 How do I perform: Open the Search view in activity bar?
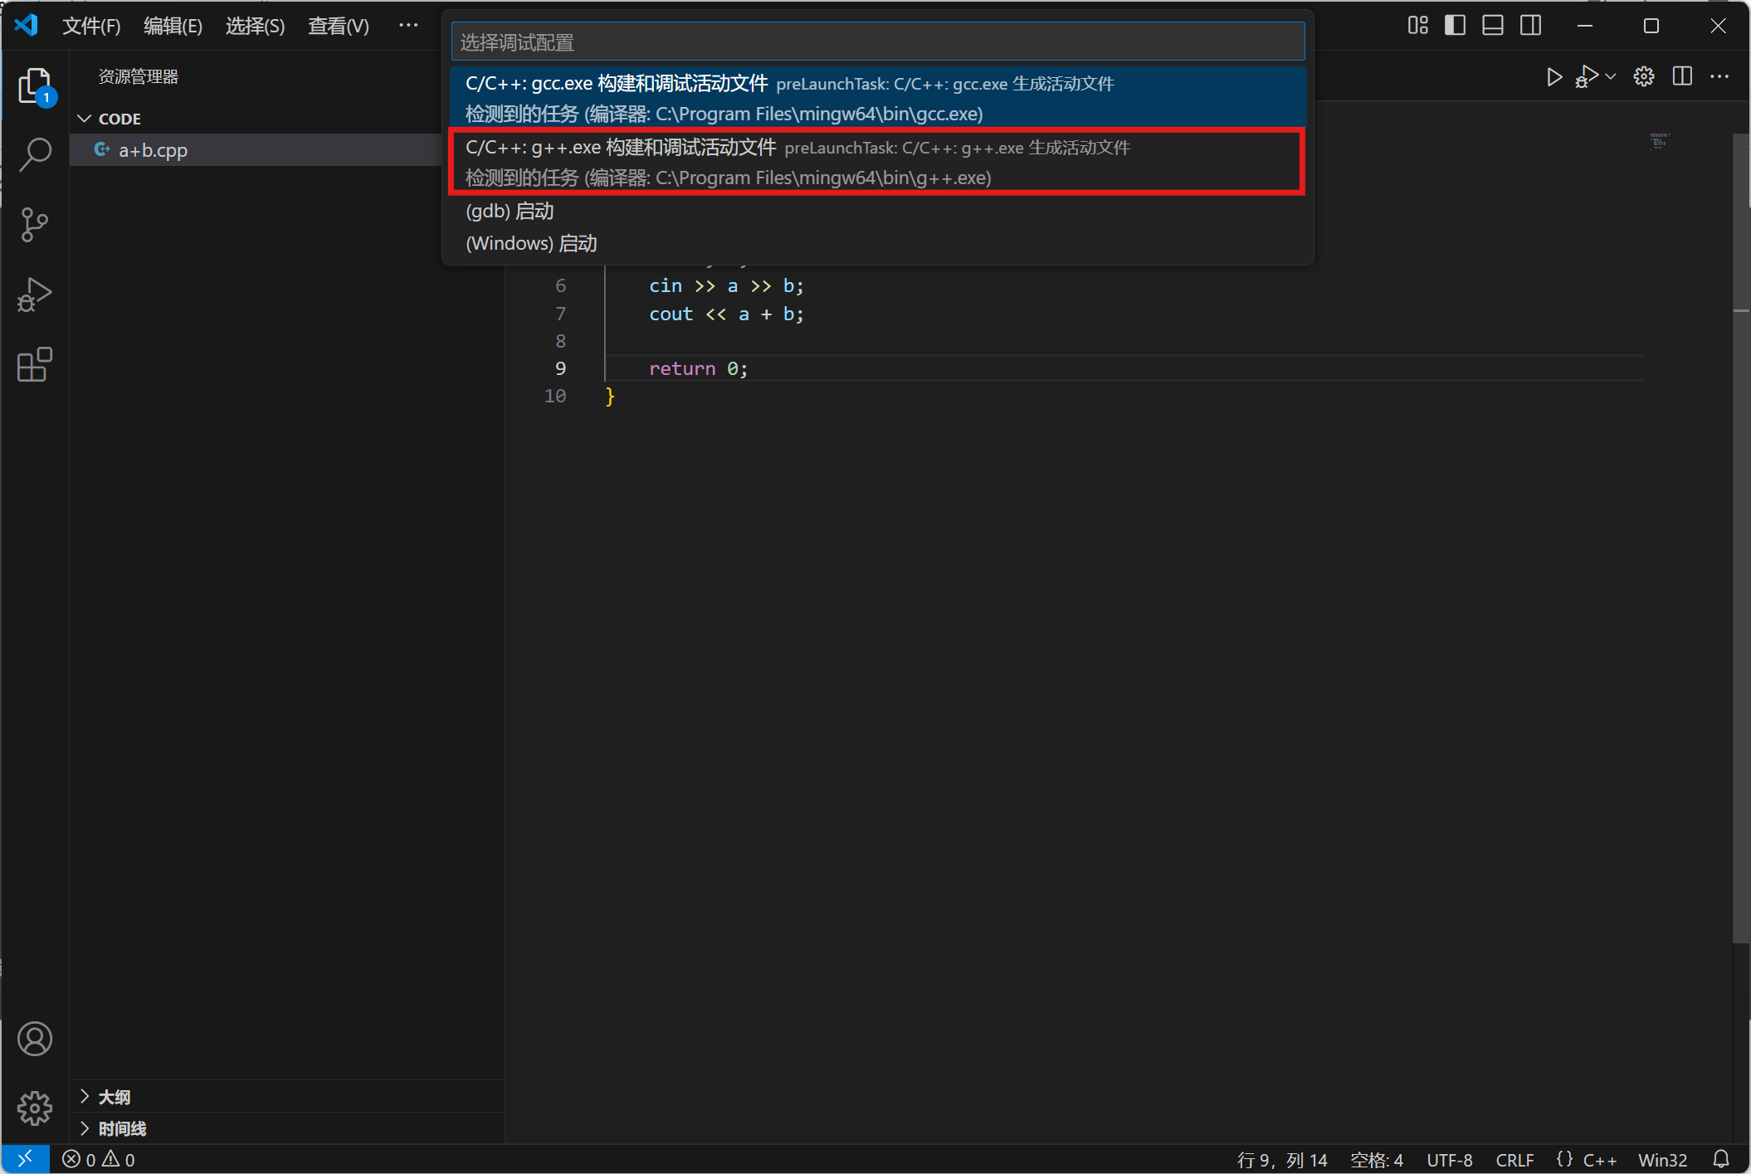35,155
